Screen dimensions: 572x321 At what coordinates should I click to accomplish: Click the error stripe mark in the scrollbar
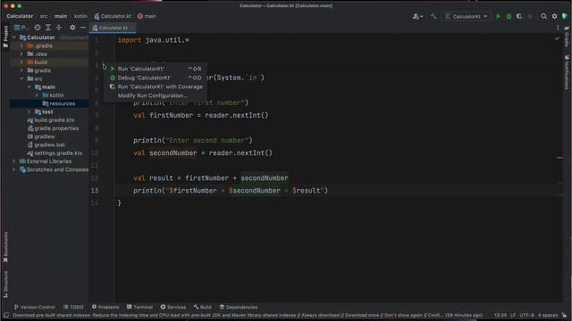click(560, 158)
